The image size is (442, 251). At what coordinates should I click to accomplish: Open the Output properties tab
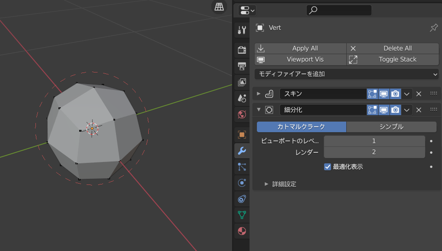pos(242,66)
